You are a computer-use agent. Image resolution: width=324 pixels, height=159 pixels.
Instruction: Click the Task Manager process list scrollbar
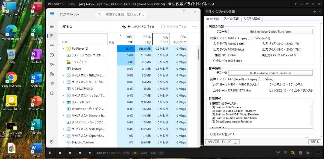pyautogui.click(x=199, y=54)
